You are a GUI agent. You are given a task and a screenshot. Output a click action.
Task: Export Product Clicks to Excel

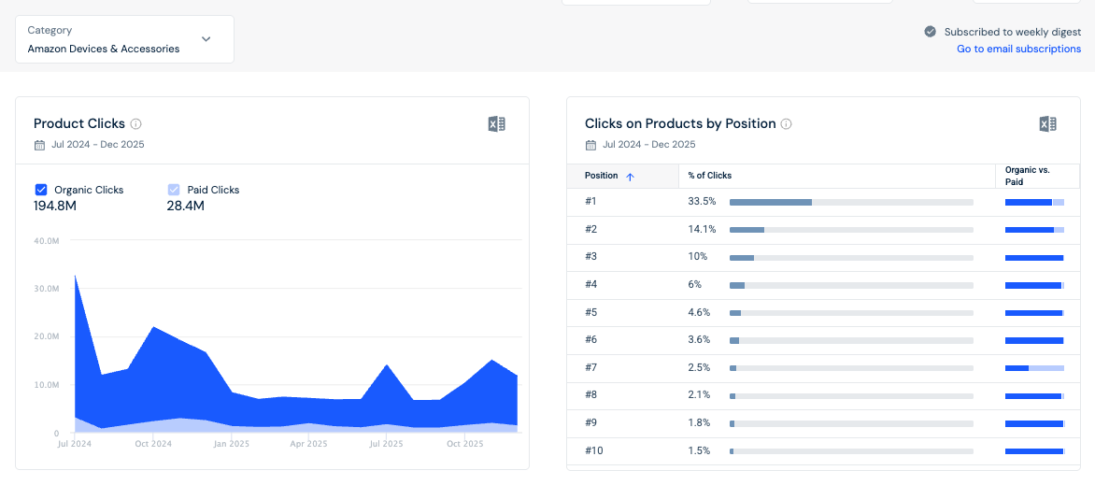coord(496,124)
